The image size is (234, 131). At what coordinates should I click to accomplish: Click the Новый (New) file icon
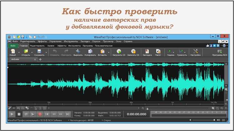coord(13,51)
